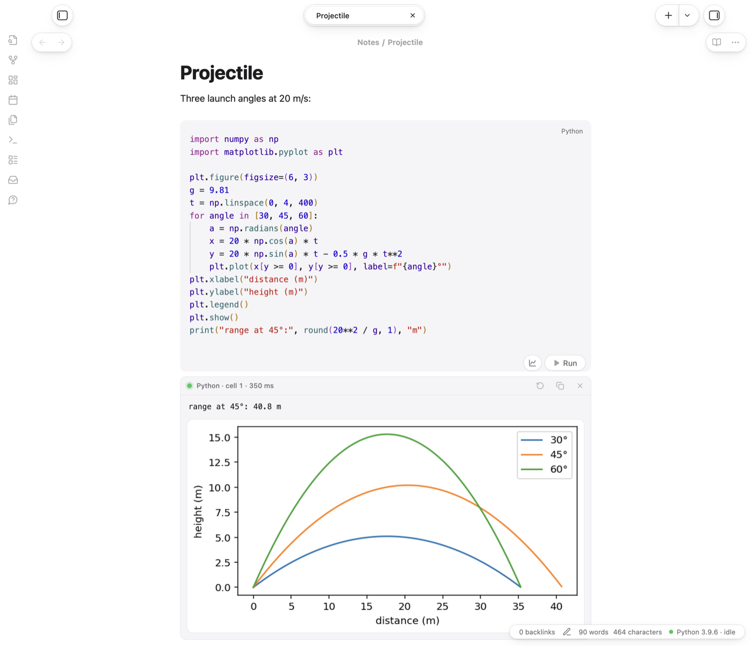Image resolution: width=752 pixels, height=646 pixels.
Task: Select the Projectile tab
Action: [364, 16]
